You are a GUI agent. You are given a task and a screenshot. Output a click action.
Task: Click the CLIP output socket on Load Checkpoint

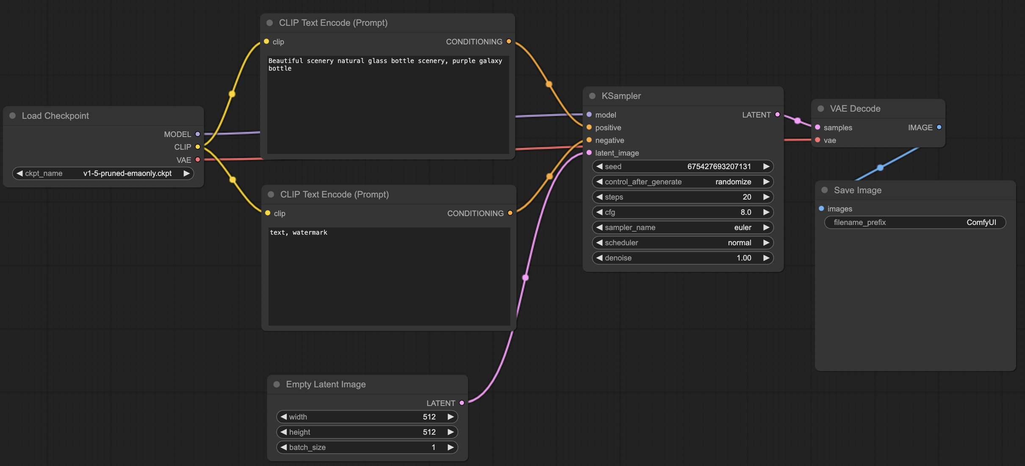point(197,147)
